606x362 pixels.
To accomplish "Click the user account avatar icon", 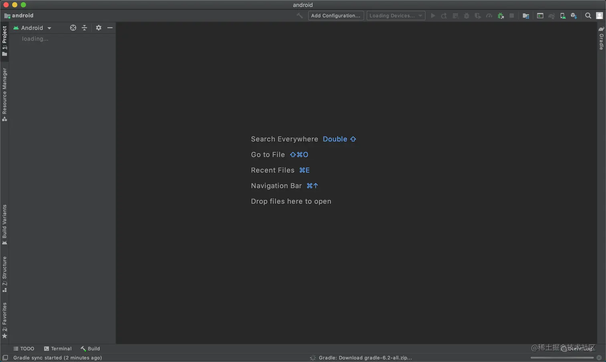I will (600, 16).
